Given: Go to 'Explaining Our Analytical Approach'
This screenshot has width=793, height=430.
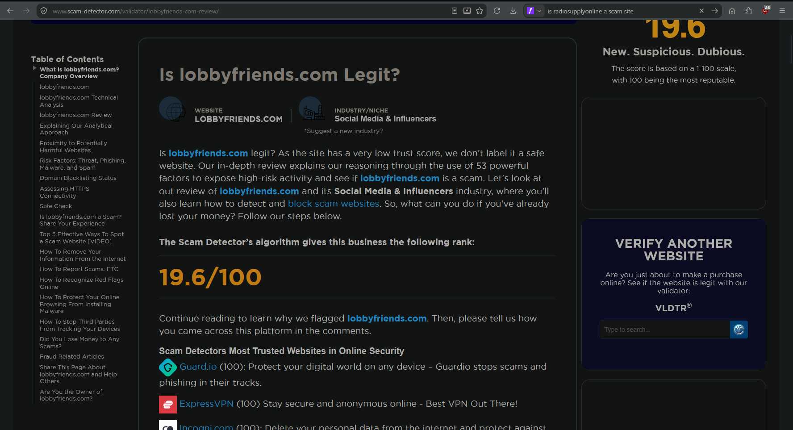Looking at the screenshot, I should [76, 129].
